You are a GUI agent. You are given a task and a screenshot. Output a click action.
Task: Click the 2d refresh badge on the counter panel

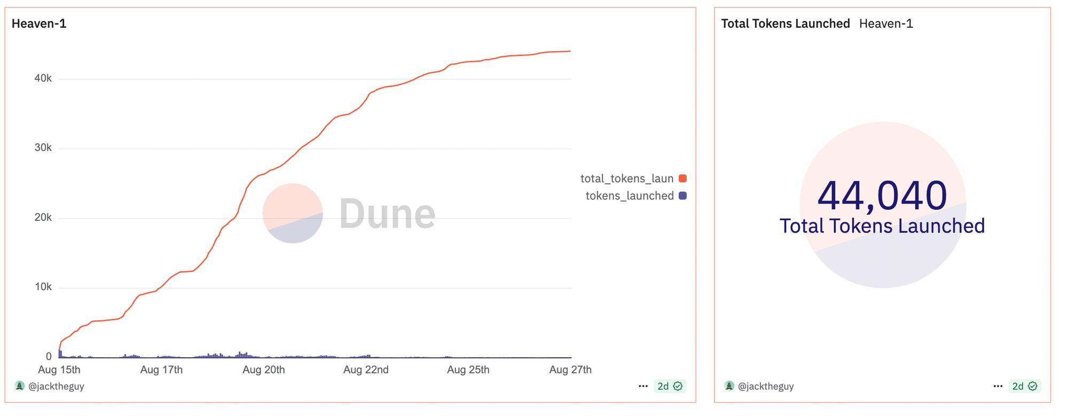click(1018, 386)
